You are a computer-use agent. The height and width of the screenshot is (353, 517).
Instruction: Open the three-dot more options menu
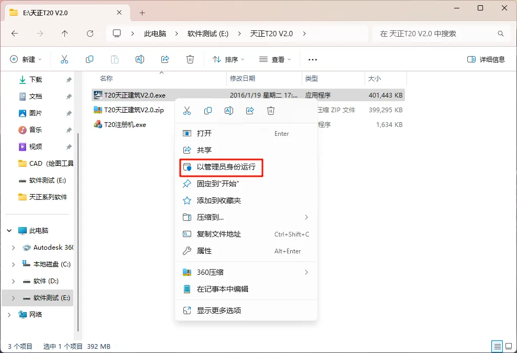coord(313,60)
